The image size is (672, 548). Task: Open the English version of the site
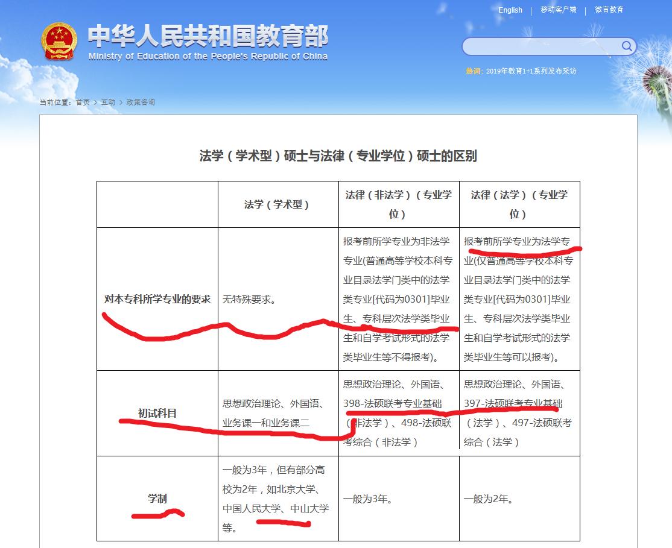pyautogui.click(x=510, y=10)
